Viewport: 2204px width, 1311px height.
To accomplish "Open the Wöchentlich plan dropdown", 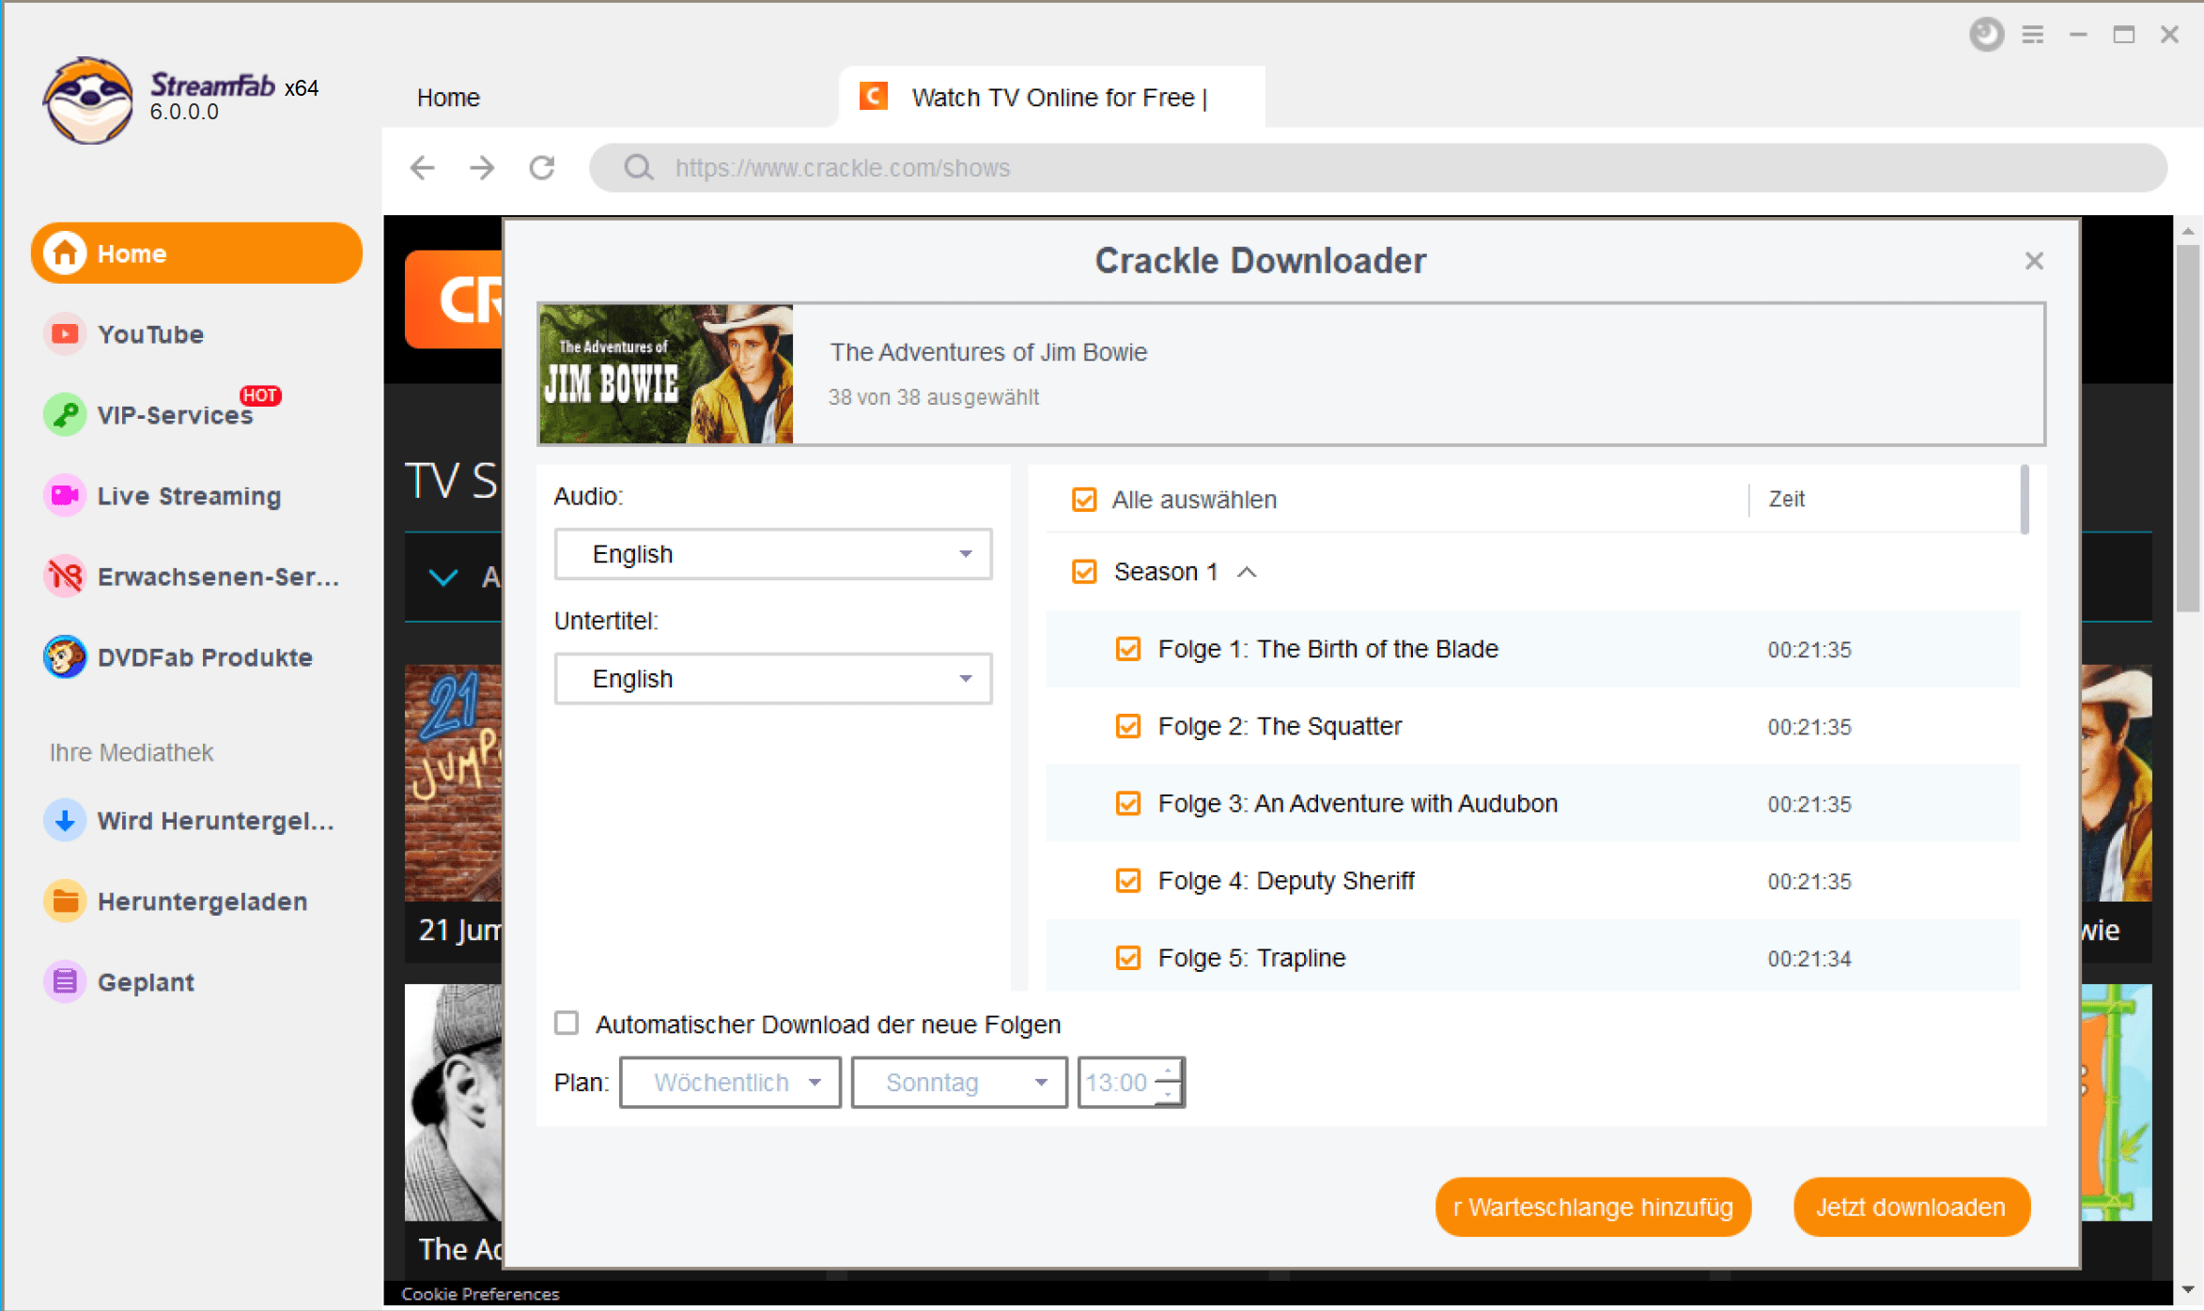I will point(730,1083).
